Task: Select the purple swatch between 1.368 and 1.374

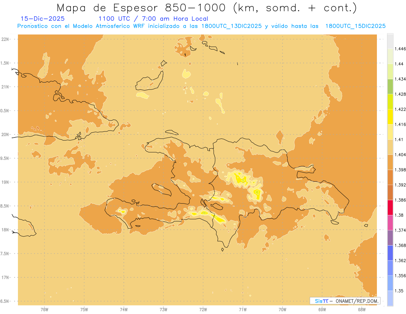Action: 390,238
